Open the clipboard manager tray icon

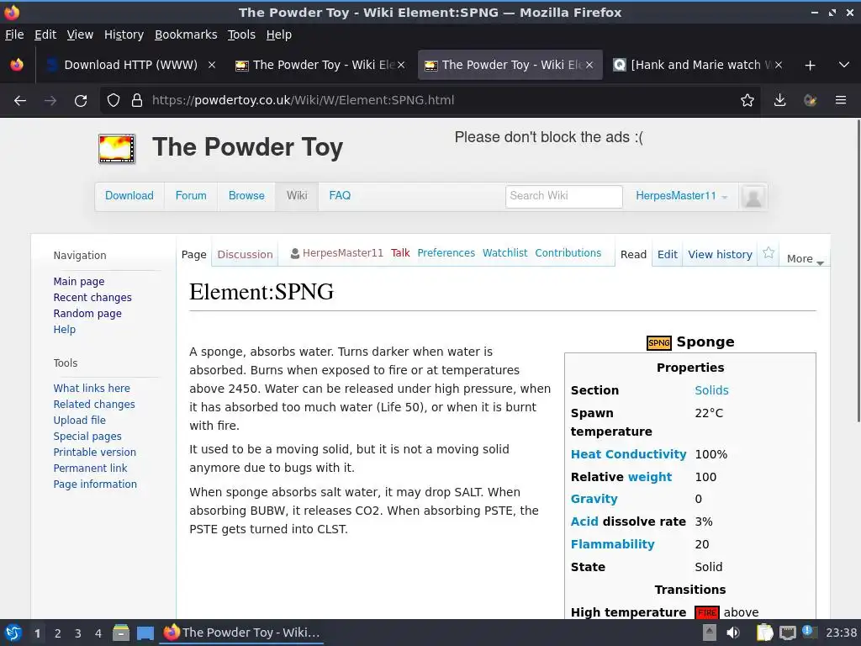(x=764, y=633)
